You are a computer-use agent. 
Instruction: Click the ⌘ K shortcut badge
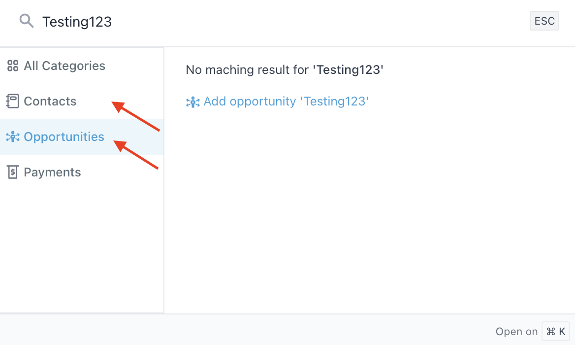coord(556,331)
